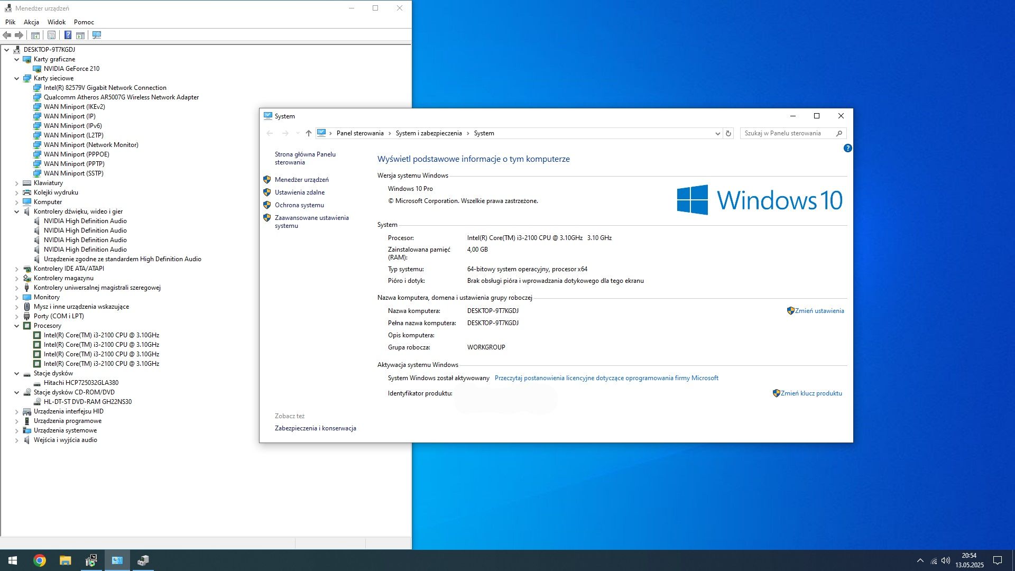Collapse the DESKTOP-9T7KGDJ root node
The image size is (1015, 571).
click(x=7, y=50)
